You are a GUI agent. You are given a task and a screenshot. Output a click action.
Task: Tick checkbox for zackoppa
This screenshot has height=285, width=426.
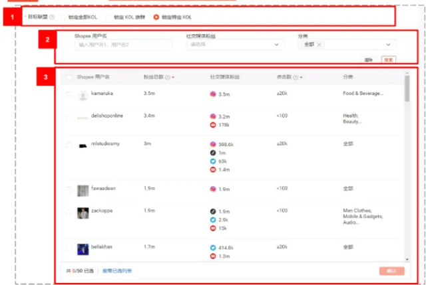[x=69, y=212]
